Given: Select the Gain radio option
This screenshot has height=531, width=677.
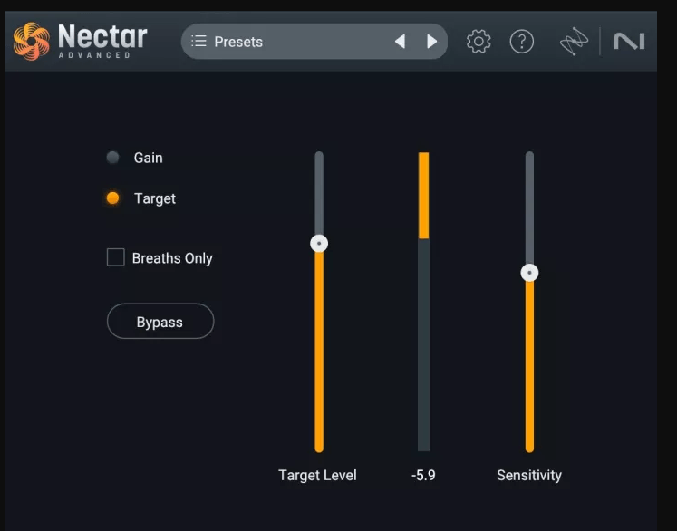Looking at the screenshot, I should pyautogui.click(x=113, y=158).
